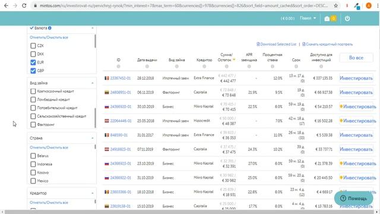This screenshot has width=380, height=214.
Task: Click Отметить/Очистить все under Валюта
Action: (x=49, y=37)
